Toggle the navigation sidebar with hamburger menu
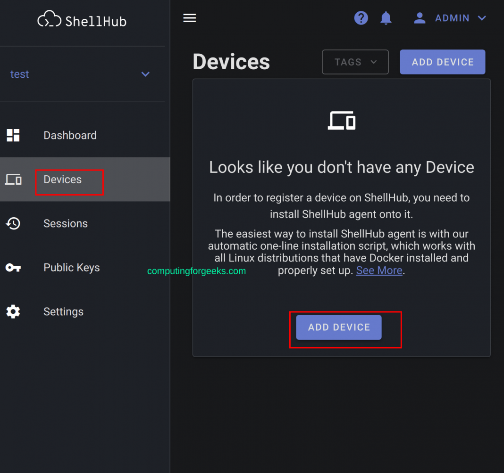 click(x=189, y=18)
